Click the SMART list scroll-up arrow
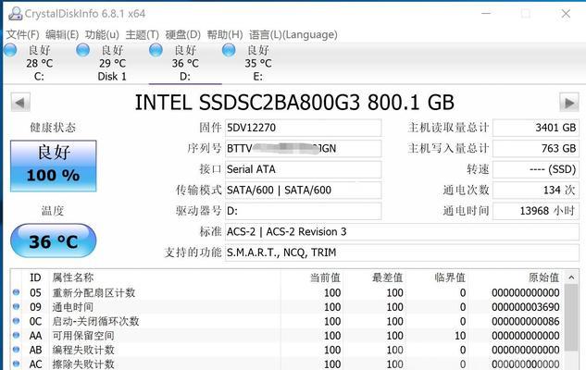 571,277
